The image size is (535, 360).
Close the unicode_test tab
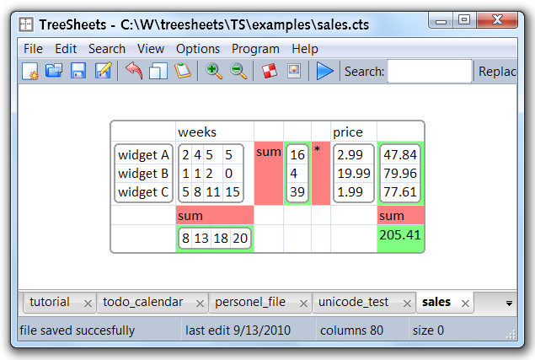pyautogui.click(x=407, y=304)
